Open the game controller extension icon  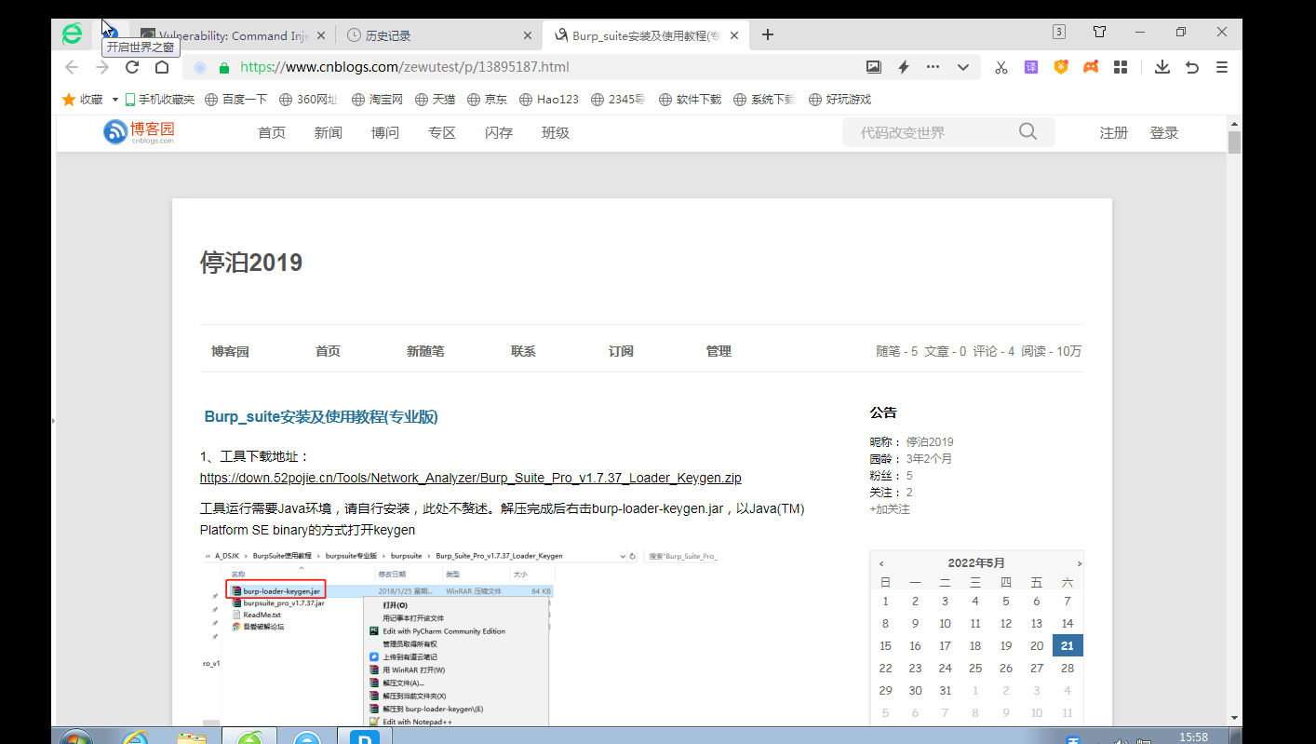(1091, 67)
